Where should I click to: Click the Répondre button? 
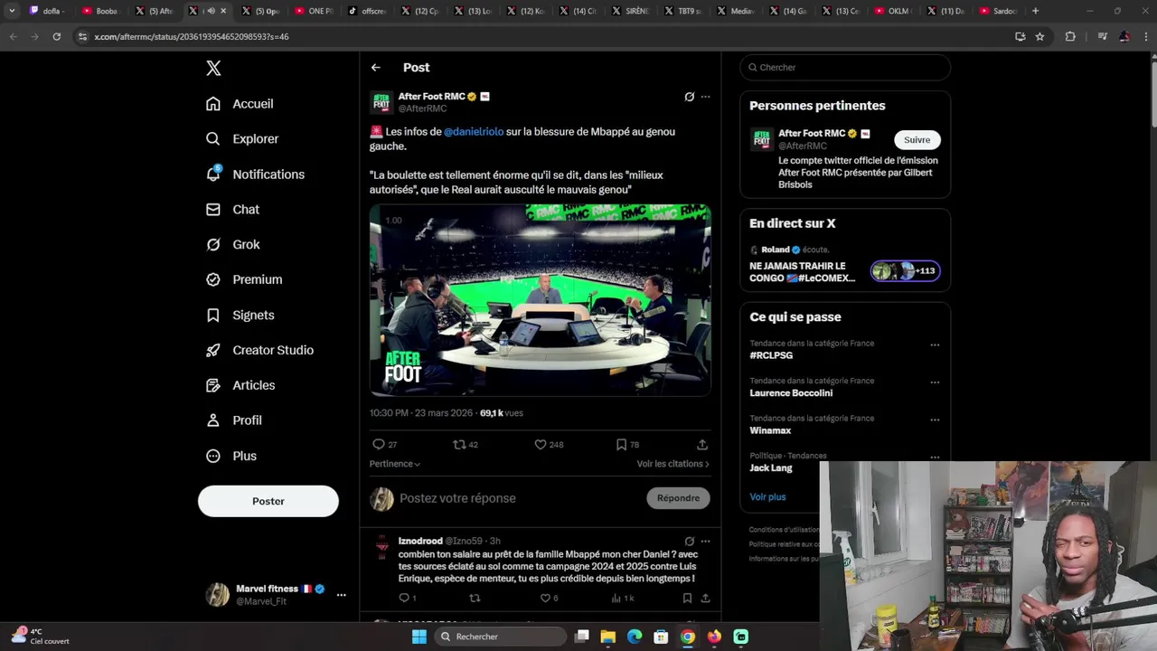678,498
